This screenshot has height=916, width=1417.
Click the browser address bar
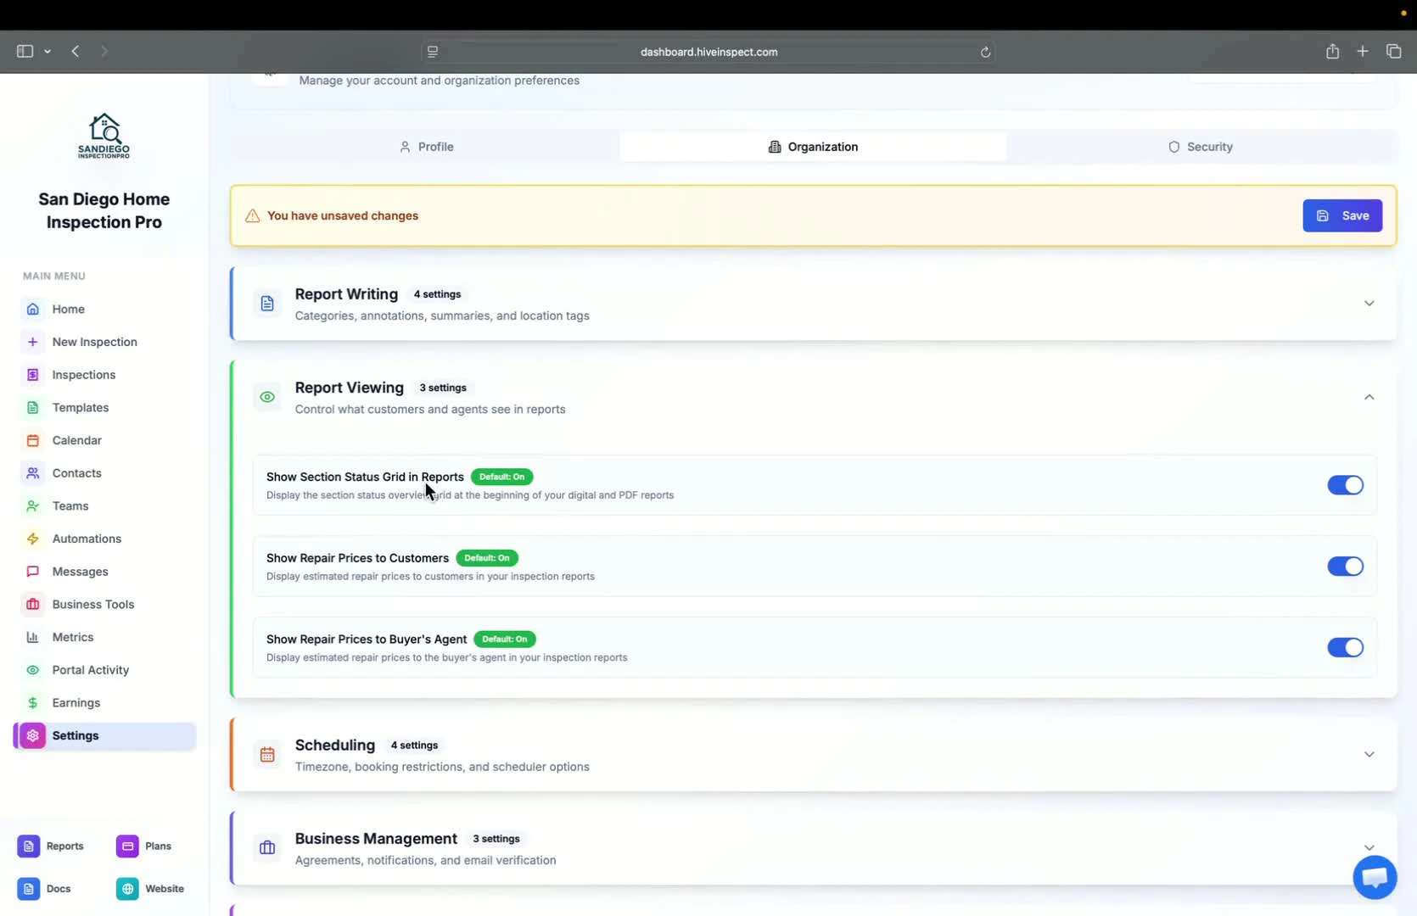pos(708,52)
